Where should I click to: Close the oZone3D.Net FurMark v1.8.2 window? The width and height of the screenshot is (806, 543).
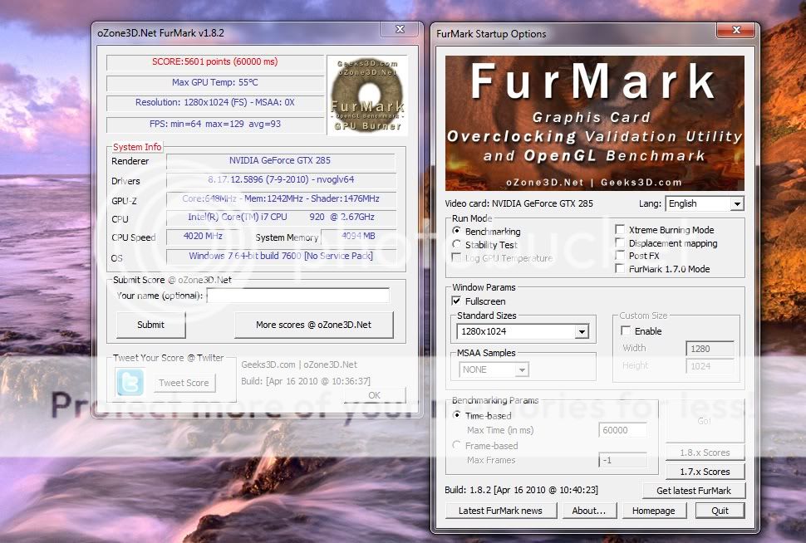(400, 29)
